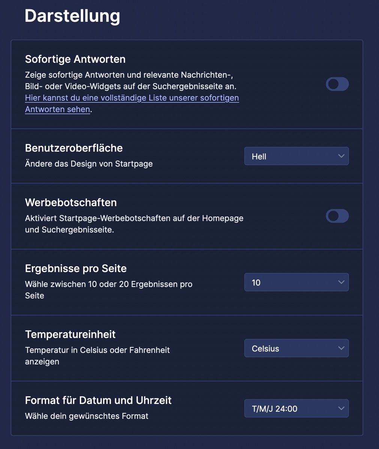The width and height of the screenshot is (379, 449).
Task: Click the Sofortige Antworten heading
Action: pos(75,59)
